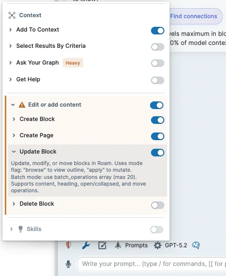Viewport: 226px width, 276px height.
Task: Expand Get Help chevron
Action: pyautogui.click(x=11, y=79)
